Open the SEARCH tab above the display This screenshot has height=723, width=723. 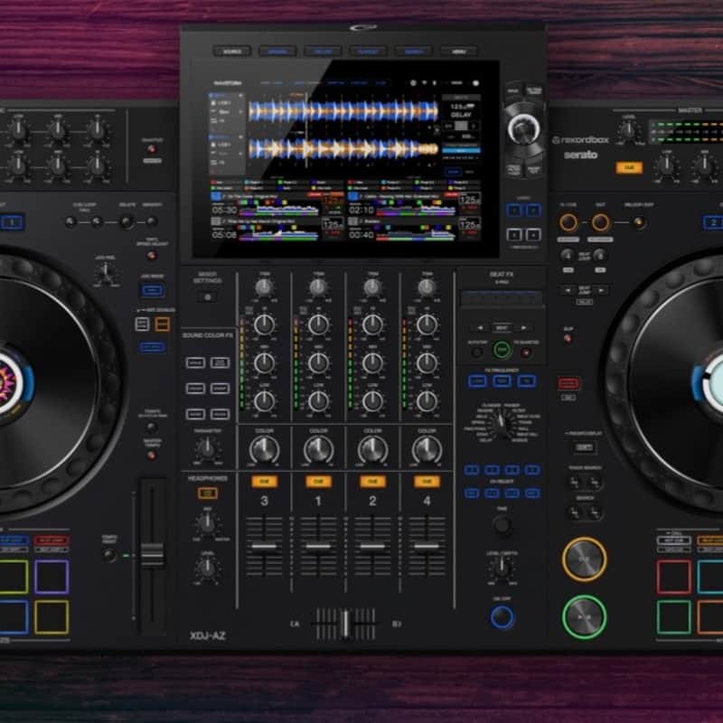411,51
